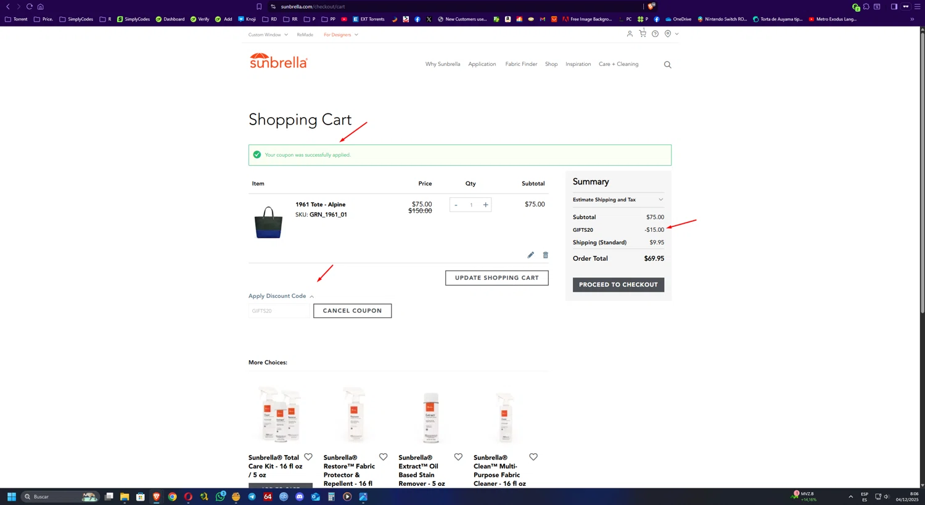Click the Sunbrella logo
This screenshot has width=925, height=505.
[278, 60]
